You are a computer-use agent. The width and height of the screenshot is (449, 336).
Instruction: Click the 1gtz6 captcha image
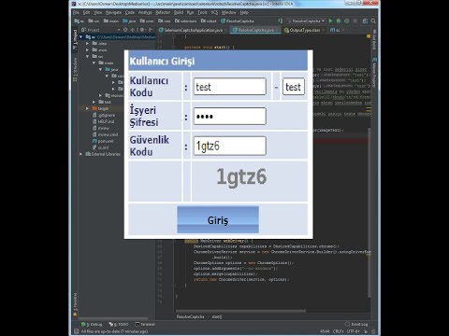241,177
